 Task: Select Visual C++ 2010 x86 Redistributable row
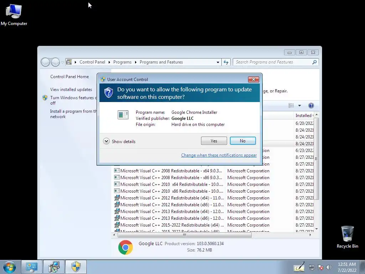tap(214, 191)
